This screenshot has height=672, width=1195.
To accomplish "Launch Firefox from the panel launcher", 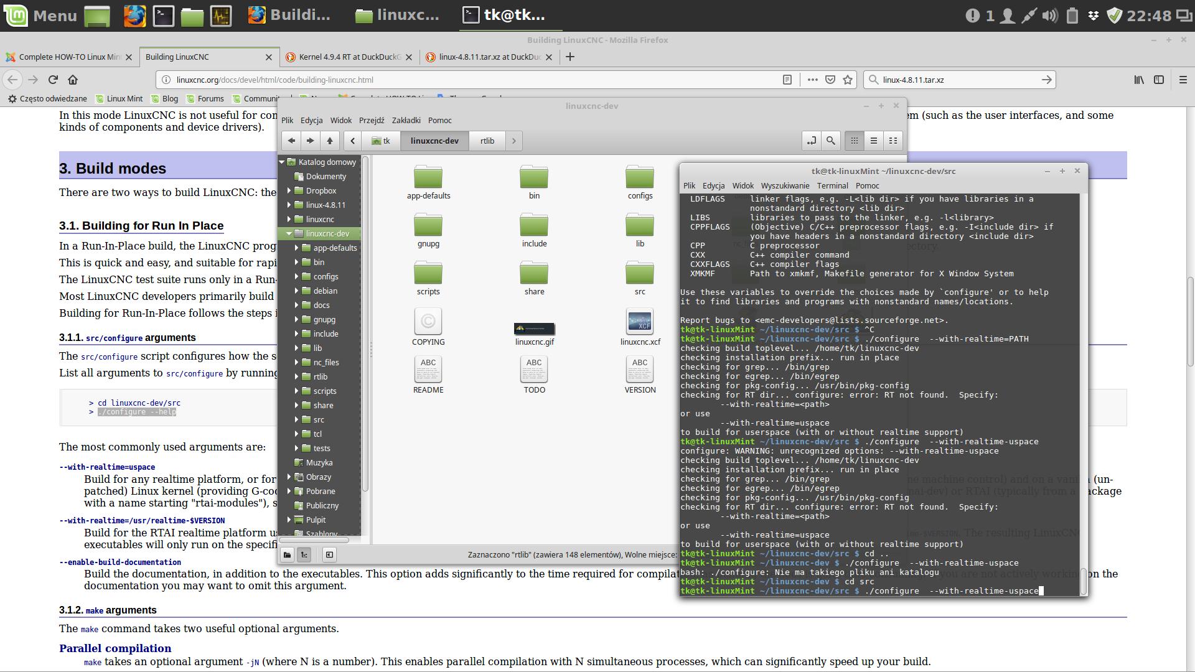I will pos(134,16).
